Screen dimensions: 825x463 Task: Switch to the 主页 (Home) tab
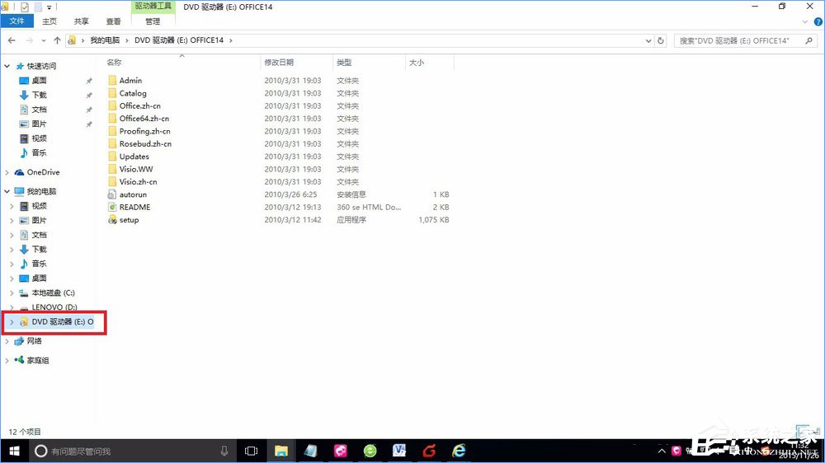49,21
